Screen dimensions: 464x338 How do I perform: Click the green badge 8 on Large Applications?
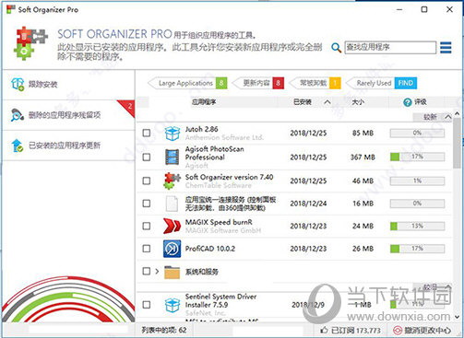(221, 83)
